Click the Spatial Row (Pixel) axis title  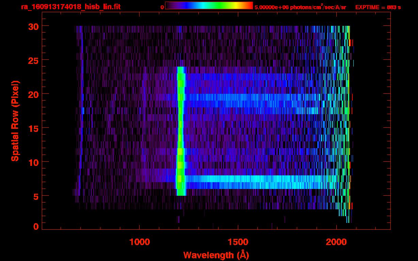pos(15,121)
